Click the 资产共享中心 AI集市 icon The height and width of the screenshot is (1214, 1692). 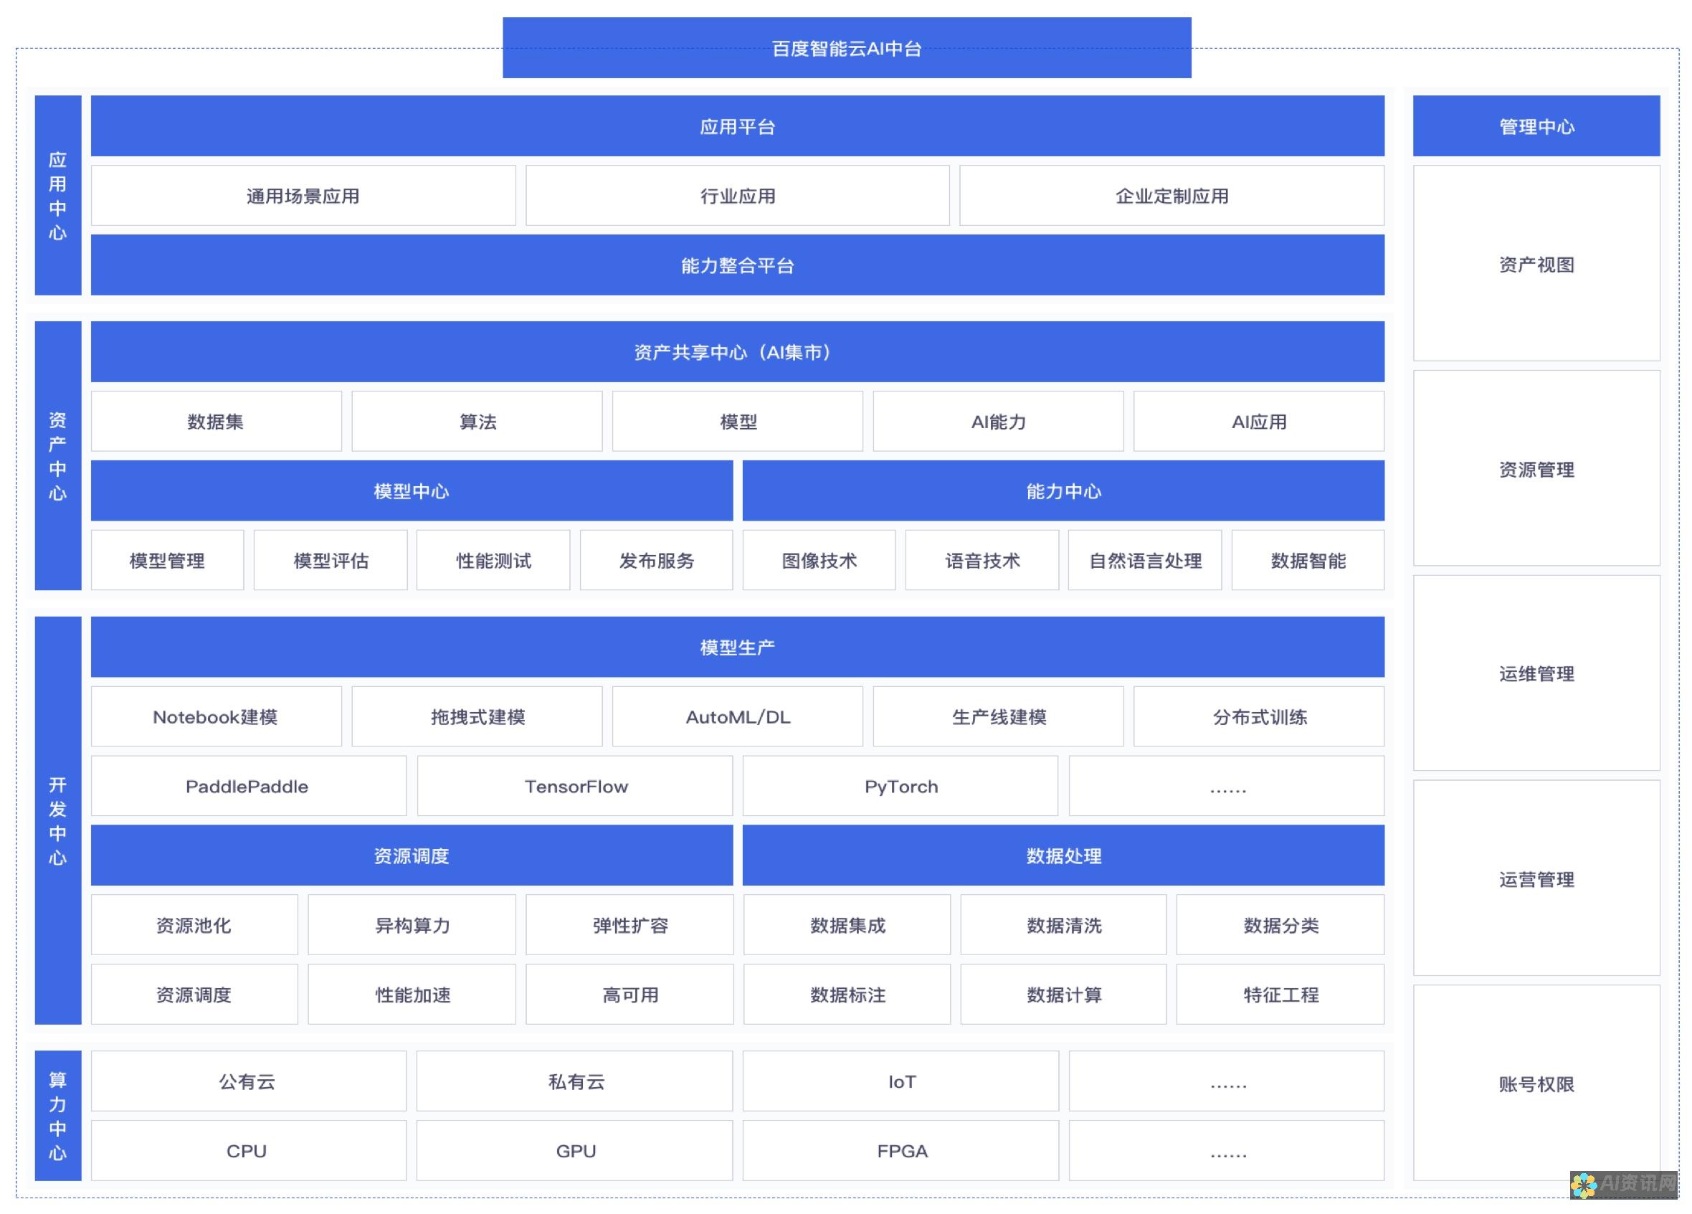pos(737,351)
